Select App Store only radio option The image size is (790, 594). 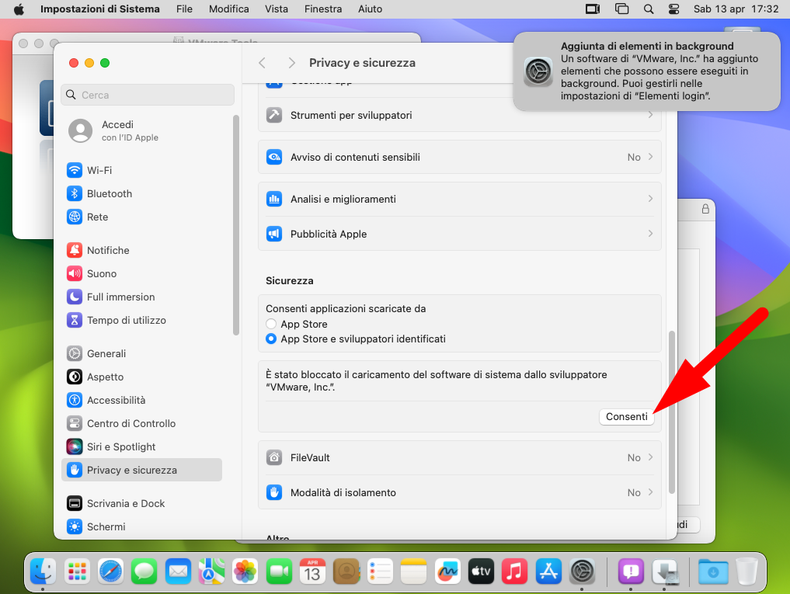[x=271, y=324]
